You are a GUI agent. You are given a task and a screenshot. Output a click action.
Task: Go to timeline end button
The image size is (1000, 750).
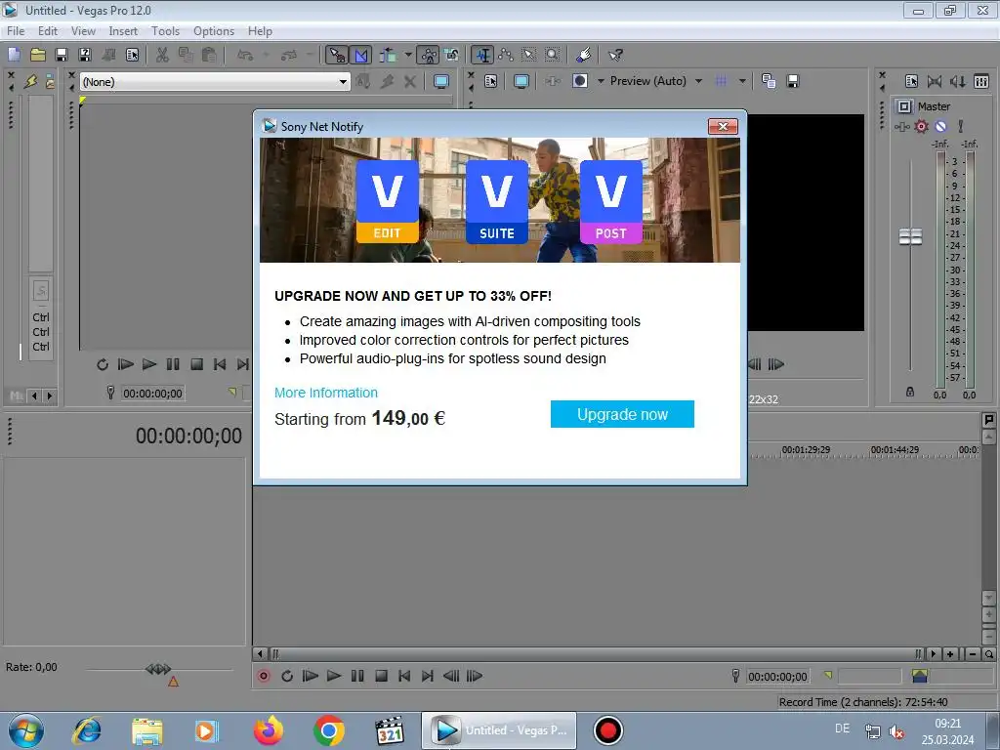tap(428, 676)
